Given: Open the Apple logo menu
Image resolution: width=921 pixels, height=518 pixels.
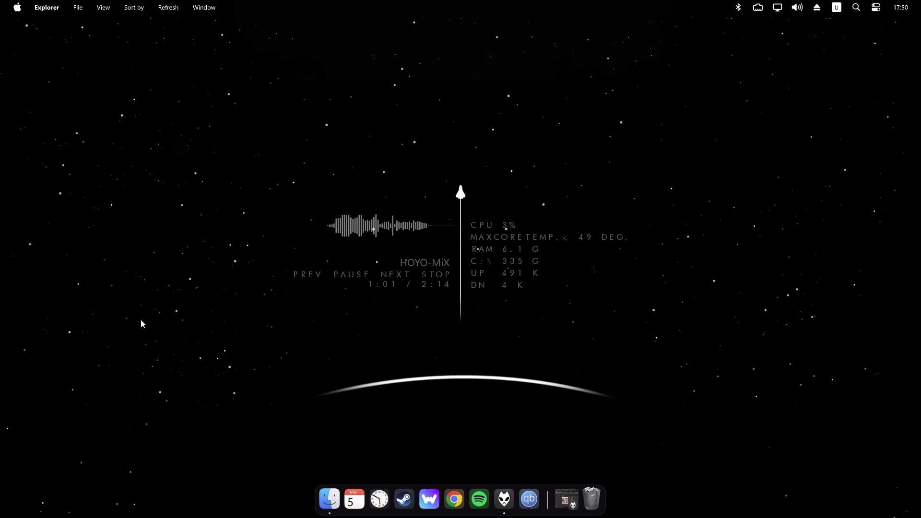Looking at the screenshot, I should 17,7.
